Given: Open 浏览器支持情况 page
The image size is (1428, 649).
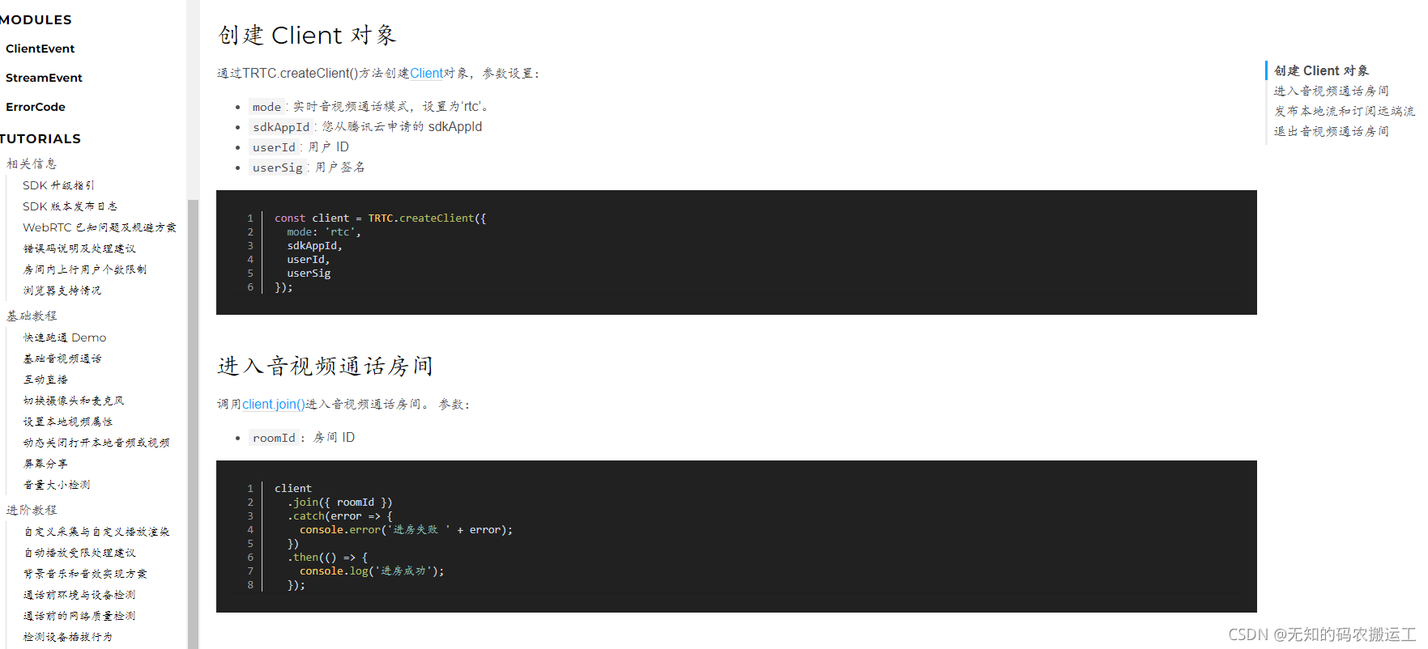Looking at the screenshot, I should pyautogui.click(x=61, y=290).
